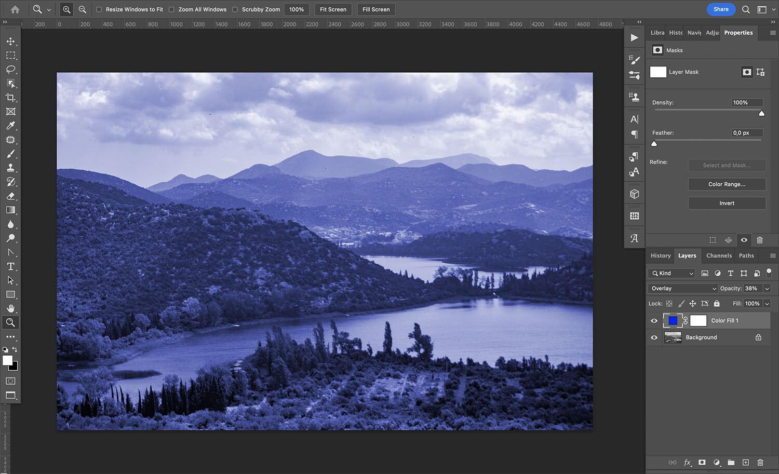Hide the Background layer
This screenshot has width=779, height=474.
pyautogui.click(x=653, y=337)
